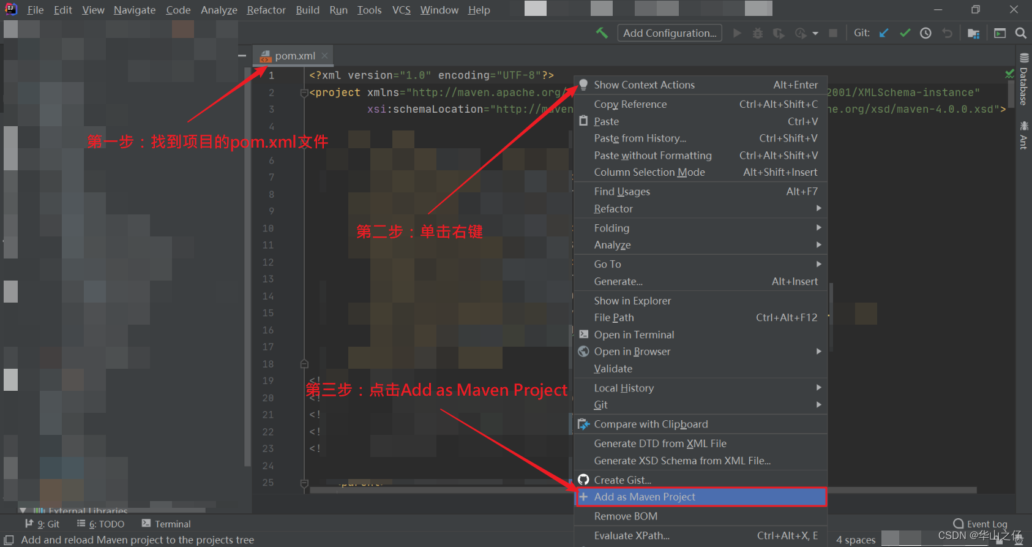
Task: Click the 4 spaces indent status entry
Action: coord(856,540)
